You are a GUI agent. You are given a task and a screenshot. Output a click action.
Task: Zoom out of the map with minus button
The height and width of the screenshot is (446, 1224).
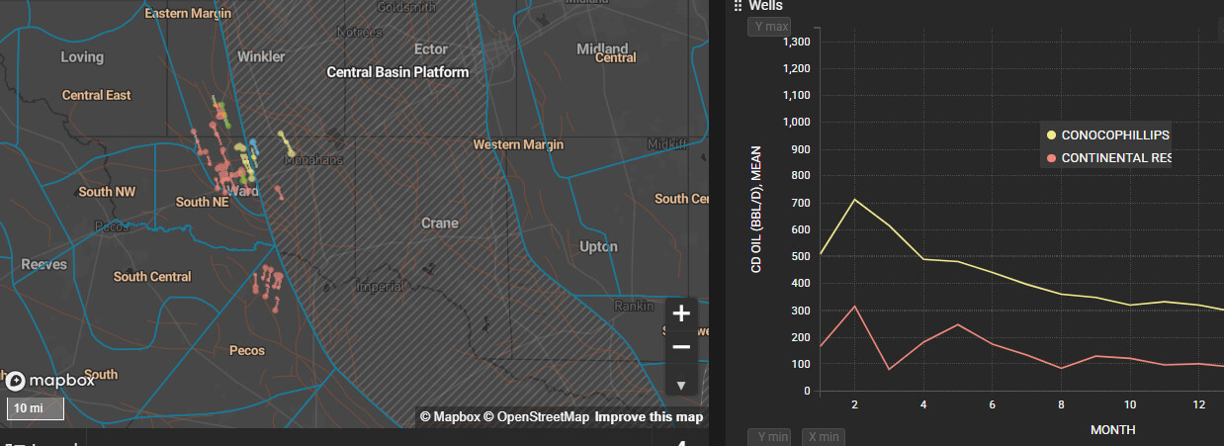point(681,347)
